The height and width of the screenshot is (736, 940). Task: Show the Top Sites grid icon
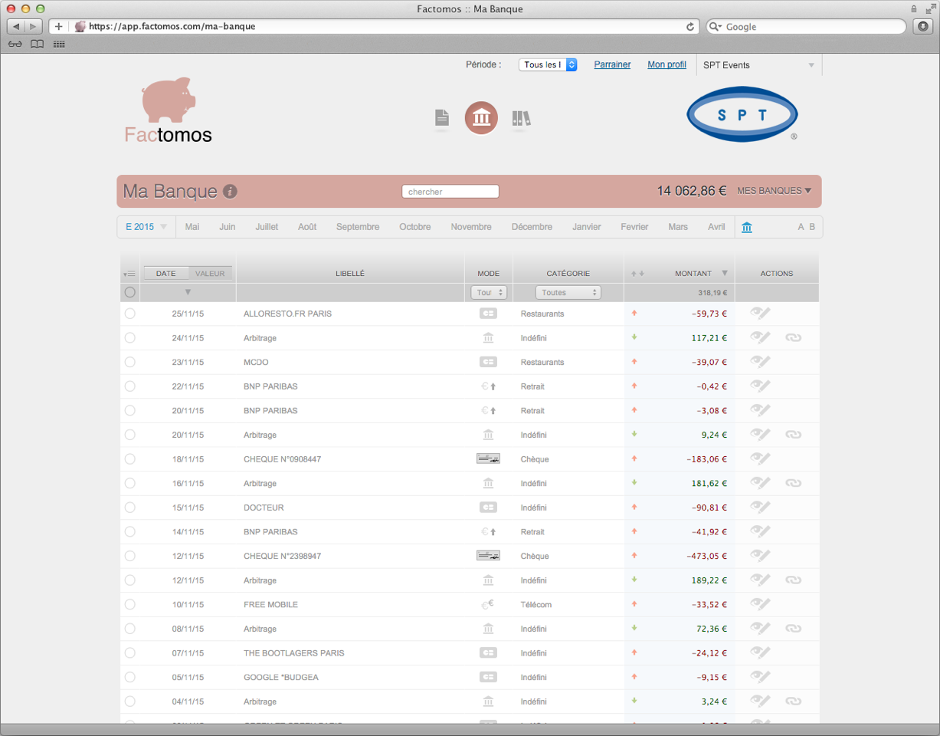tap(59, 44)
